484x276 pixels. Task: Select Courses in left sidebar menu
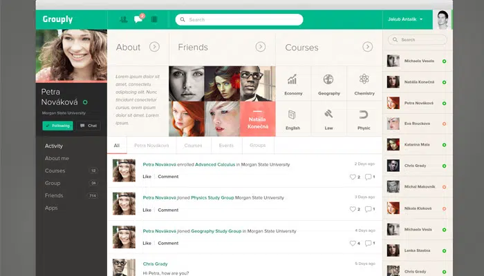point(55,170)
